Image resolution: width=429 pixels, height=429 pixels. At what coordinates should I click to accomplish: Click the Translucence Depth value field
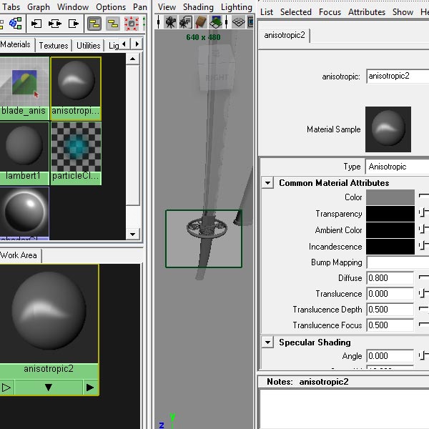pos(390,310)
